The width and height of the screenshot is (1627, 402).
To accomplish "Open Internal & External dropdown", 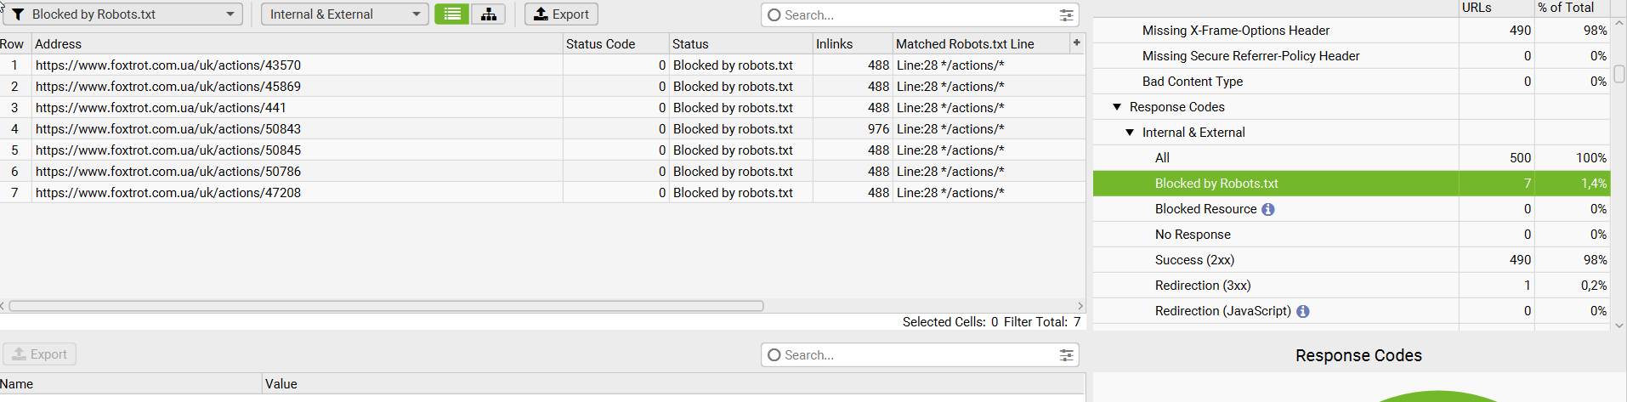I will pyautogui.click(x=344, y=14).
